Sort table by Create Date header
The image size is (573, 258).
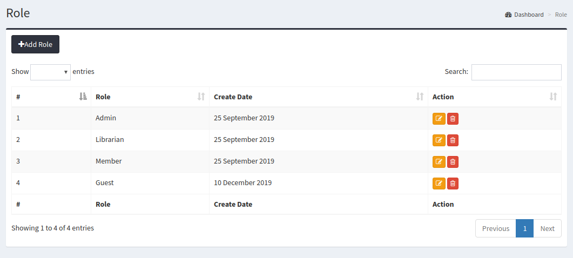(318, 97)
